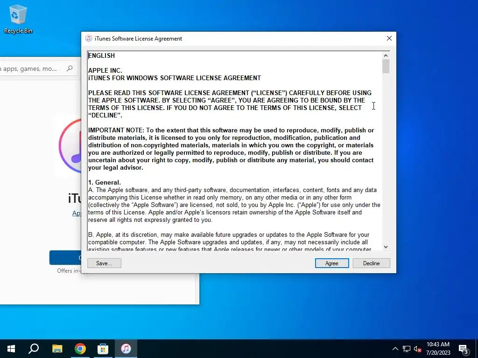Launch Google Chrome from the taskbar
The height and width of the screenshot is (358, 478).
80,349
